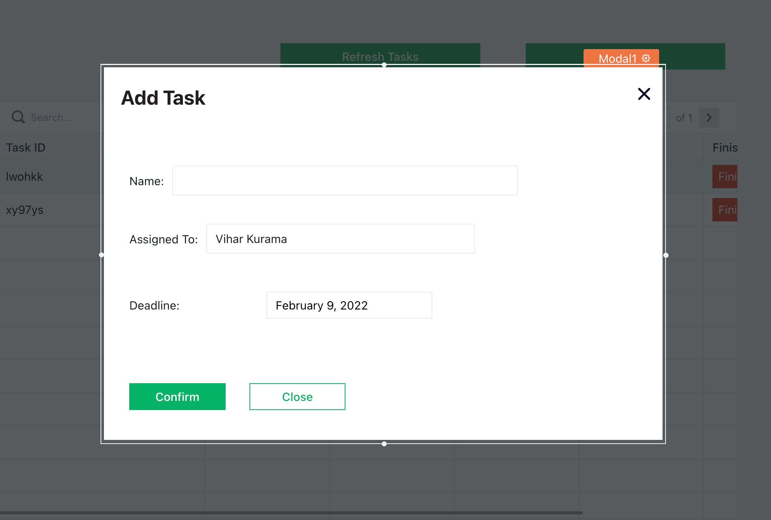Click the bottom resize handle of modal

[x=384, y=444]
